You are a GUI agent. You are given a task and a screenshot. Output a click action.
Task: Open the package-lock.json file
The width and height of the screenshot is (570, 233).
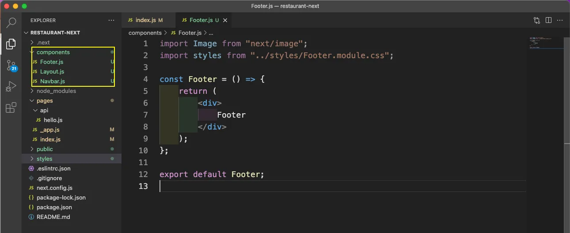pos(72,197)
